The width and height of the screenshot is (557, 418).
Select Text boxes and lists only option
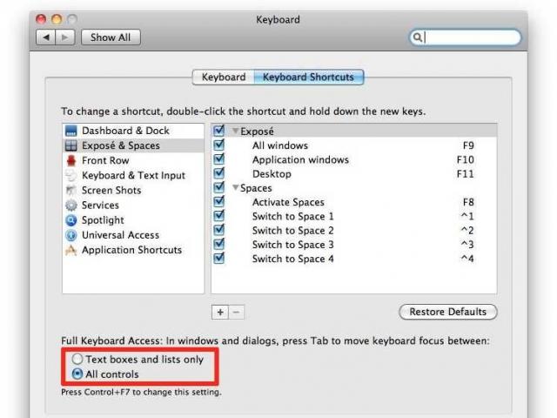point(78,359)
